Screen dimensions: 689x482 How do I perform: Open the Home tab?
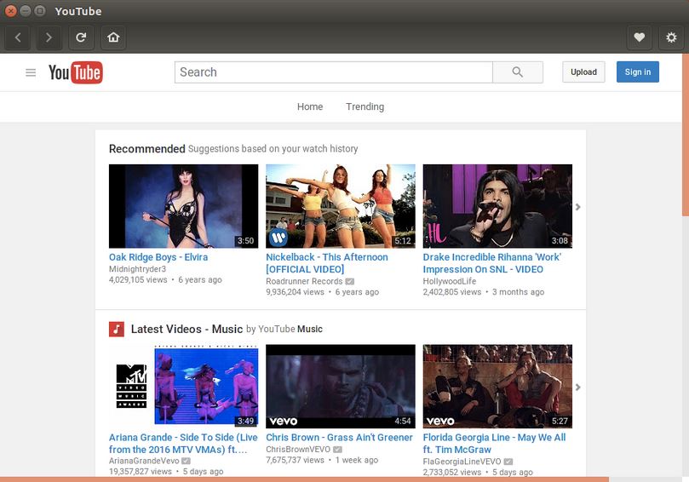[x=310, y=106]
